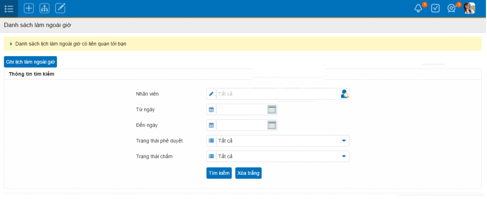Viewport: 487px width, 199px height.
Task: Click the employee search picker icon
Action: click(x=344, y=94)
